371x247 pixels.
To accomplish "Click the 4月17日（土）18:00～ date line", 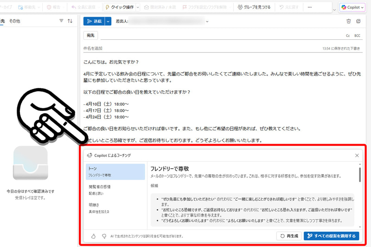I will pyautogui.click(x=106, y=110).
